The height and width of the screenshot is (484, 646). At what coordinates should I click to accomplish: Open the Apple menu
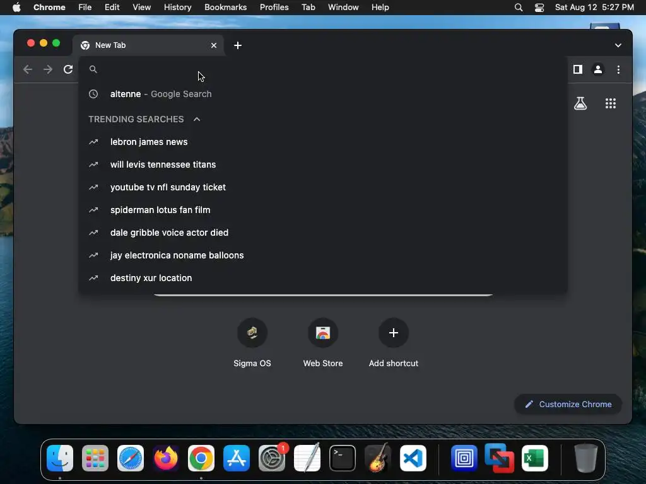click(x=16, y=8)
